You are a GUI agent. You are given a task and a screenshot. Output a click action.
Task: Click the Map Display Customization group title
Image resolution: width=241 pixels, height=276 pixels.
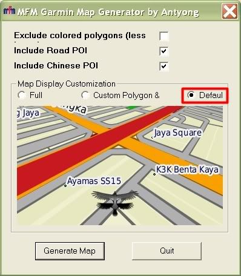tap(67, 84)
